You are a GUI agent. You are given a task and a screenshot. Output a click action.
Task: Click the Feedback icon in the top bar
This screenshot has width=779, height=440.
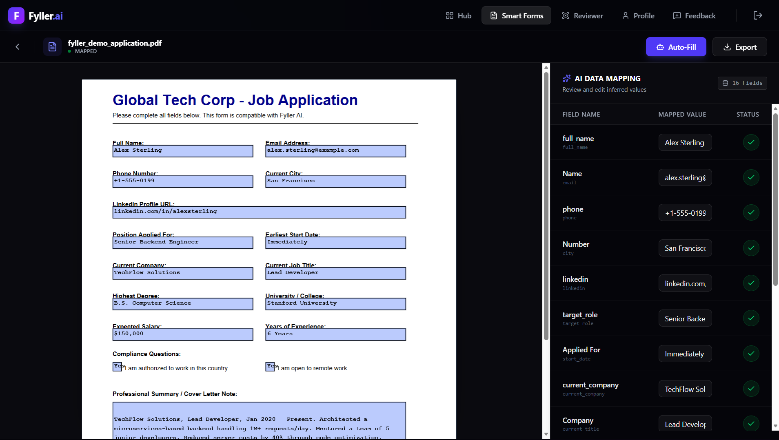677,15
